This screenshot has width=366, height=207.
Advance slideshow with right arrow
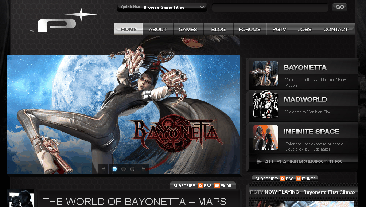coord(144,169)
